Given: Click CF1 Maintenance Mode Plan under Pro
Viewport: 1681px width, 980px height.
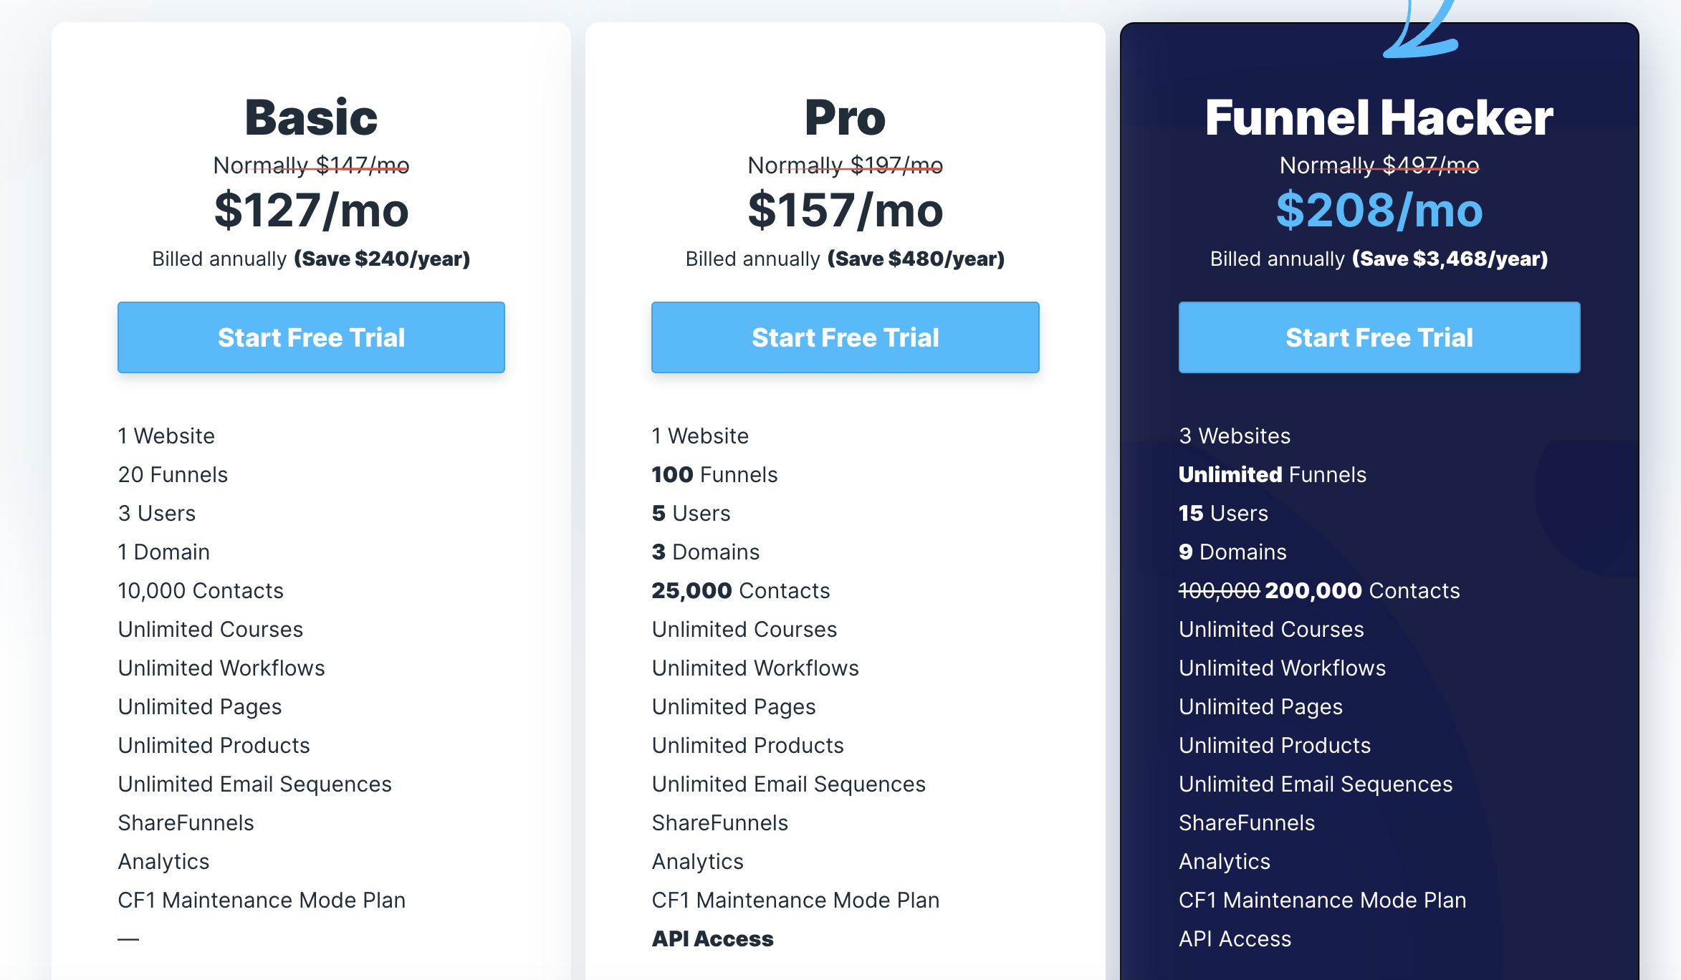Looking at the screenshot, I should point(795,900).
